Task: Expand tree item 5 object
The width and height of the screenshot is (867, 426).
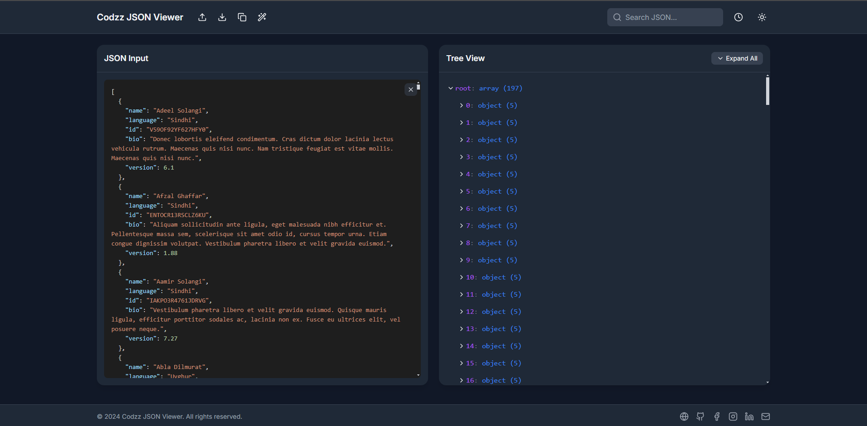Action: pos(462,191)
